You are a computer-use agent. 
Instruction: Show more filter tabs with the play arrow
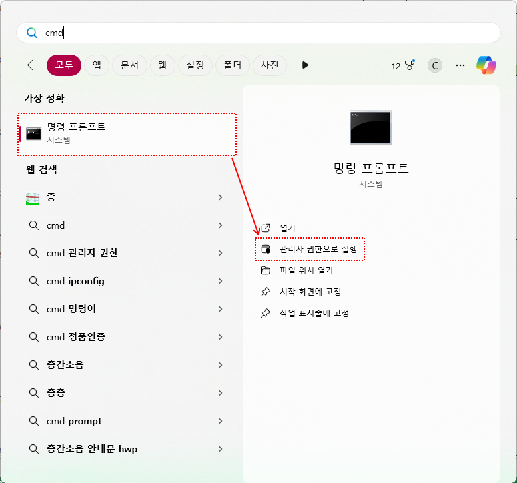pyautogui.click(x=305, y=65)
